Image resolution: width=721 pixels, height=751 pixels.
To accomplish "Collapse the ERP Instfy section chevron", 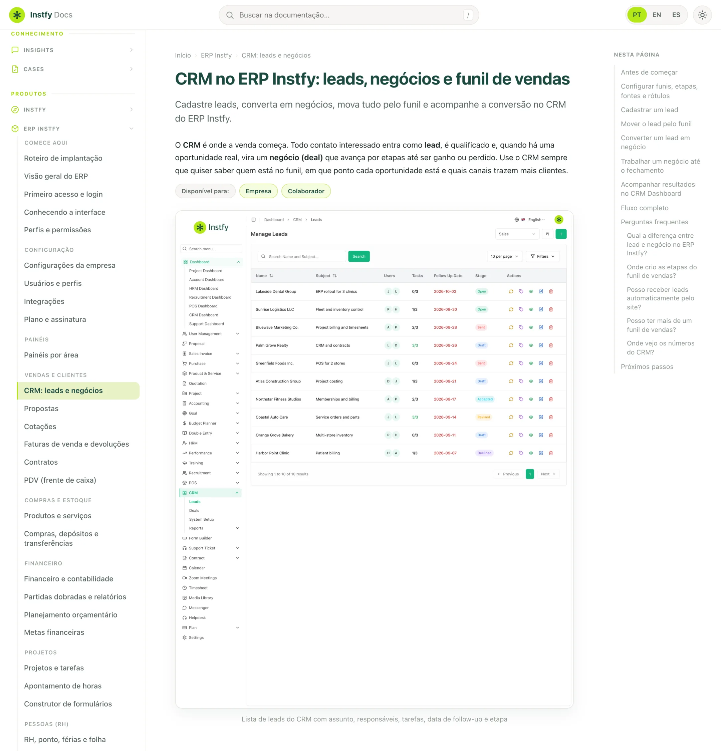I will [x=132, y=129].
